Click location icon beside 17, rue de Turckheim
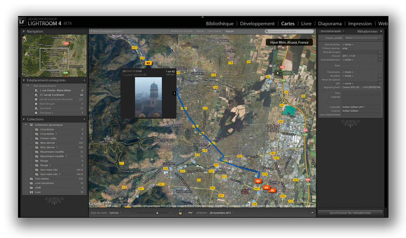The width and height of the screenshot is (406, 238). click(x=36, y=95)
